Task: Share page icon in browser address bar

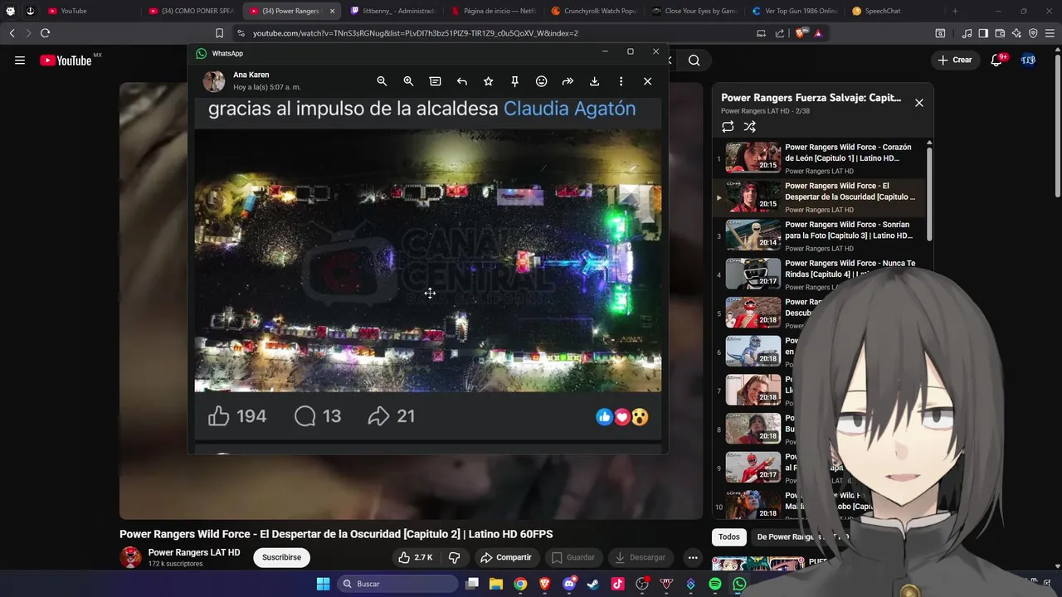Action: (780, 33)
